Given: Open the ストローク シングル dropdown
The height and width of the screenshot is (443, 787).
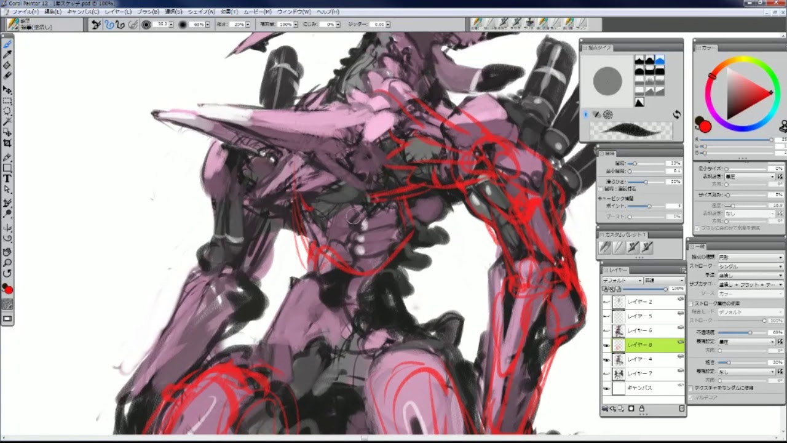Looking at the screenshot, I should [751, 266].
